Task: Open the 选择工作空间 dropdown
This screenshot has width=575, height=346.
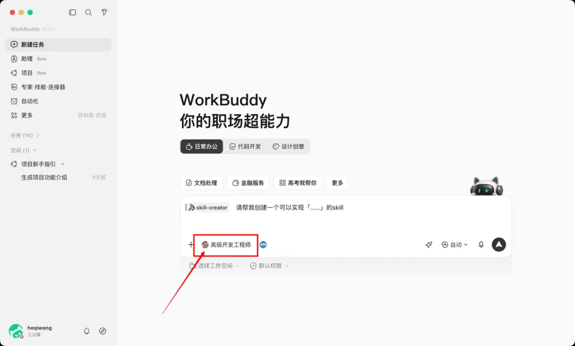Action: pyautogui.click(x=215, y=266)
